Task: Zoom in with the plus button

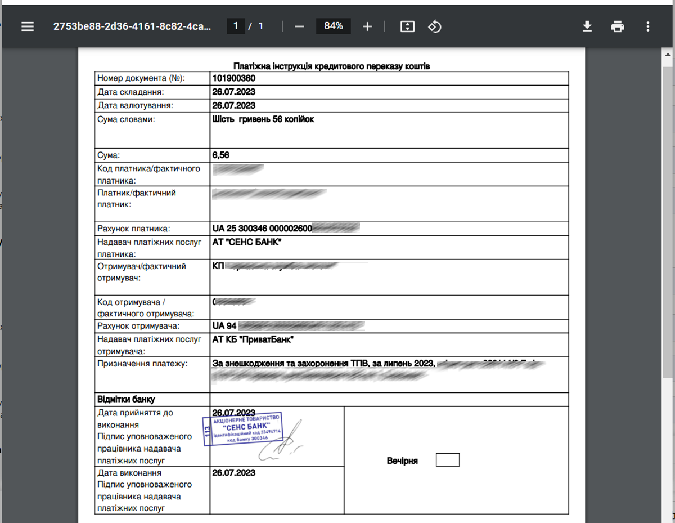Action: [x=367, y=26]
